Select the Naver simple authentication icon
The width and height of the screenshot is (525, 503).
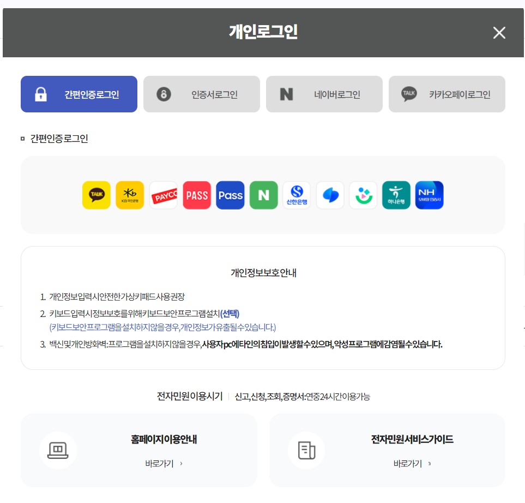coord(263,195)
